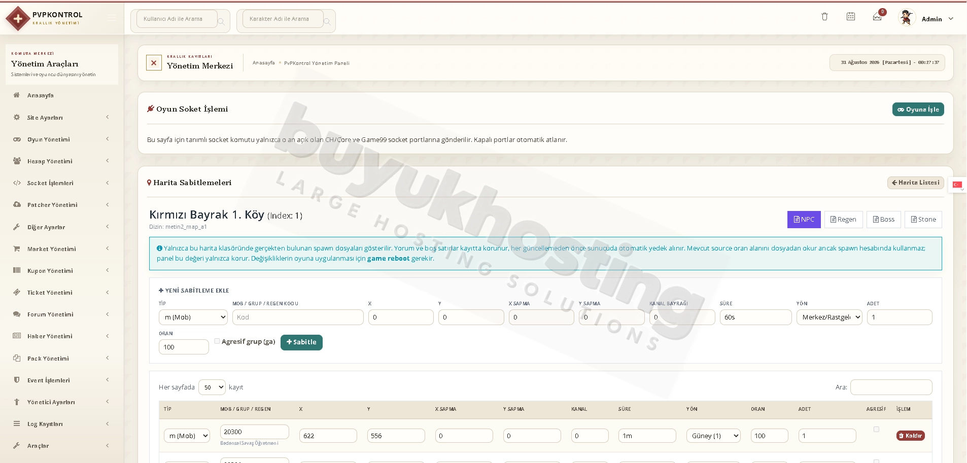Click the MOB / GRUP / REGEN column header
The width and height of the screenshot is (967, 463).
point(246,409)
